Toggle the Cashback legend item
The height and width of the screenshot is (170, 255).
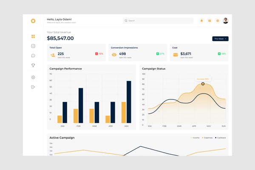coord(221,138)
